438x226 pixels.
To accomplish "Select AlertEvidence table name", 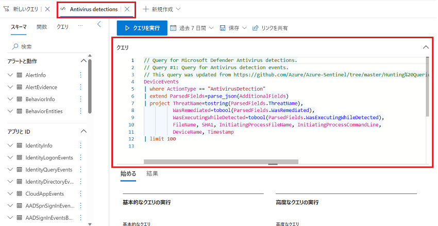I will point(41,87).
